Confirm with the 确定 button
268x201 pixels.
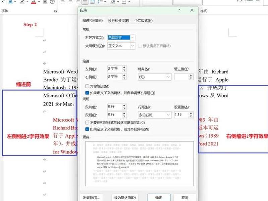(159, 198)
